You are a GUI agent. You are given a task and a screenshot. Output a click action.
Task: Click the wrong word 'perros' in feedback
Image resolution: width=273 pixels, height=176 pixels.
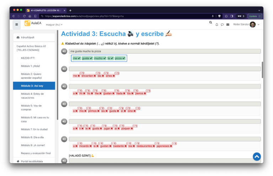(140, 94)
